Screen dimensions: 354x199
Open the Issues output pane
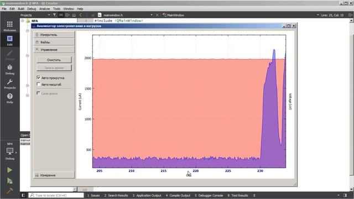tap(93, 195)
